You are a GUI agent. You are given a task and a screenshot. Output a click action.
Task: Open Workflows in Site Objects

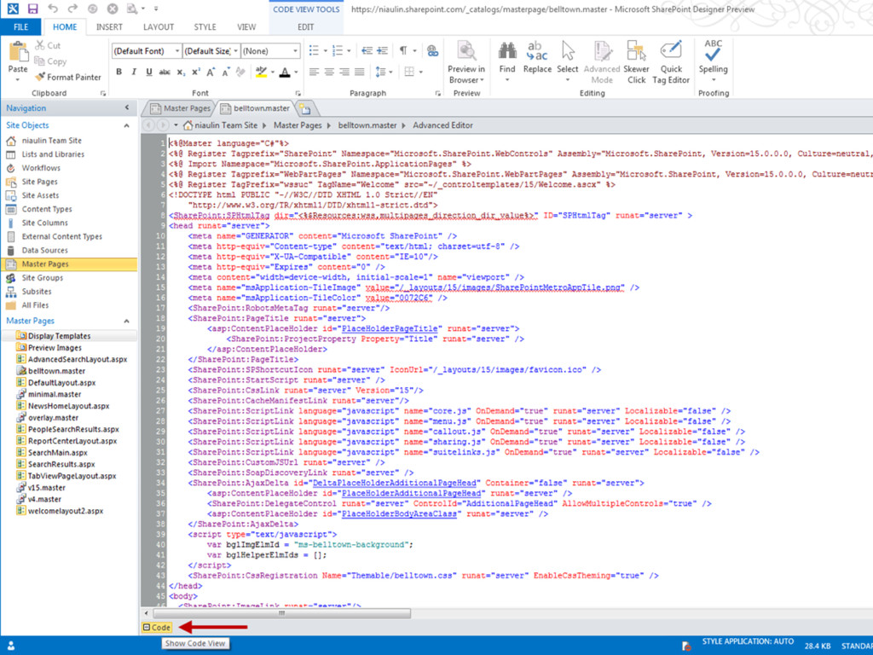coord(41,168)
